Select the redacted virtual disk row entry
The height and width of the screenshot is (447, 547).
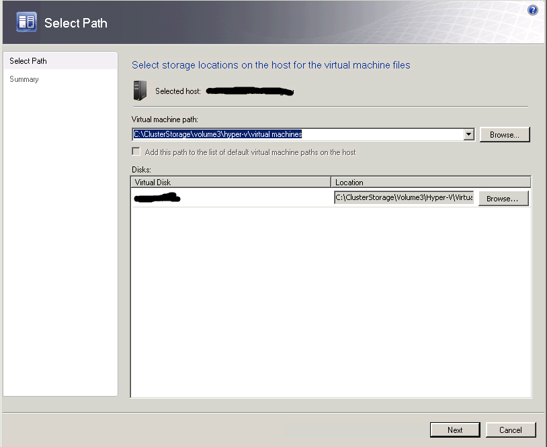157,198
